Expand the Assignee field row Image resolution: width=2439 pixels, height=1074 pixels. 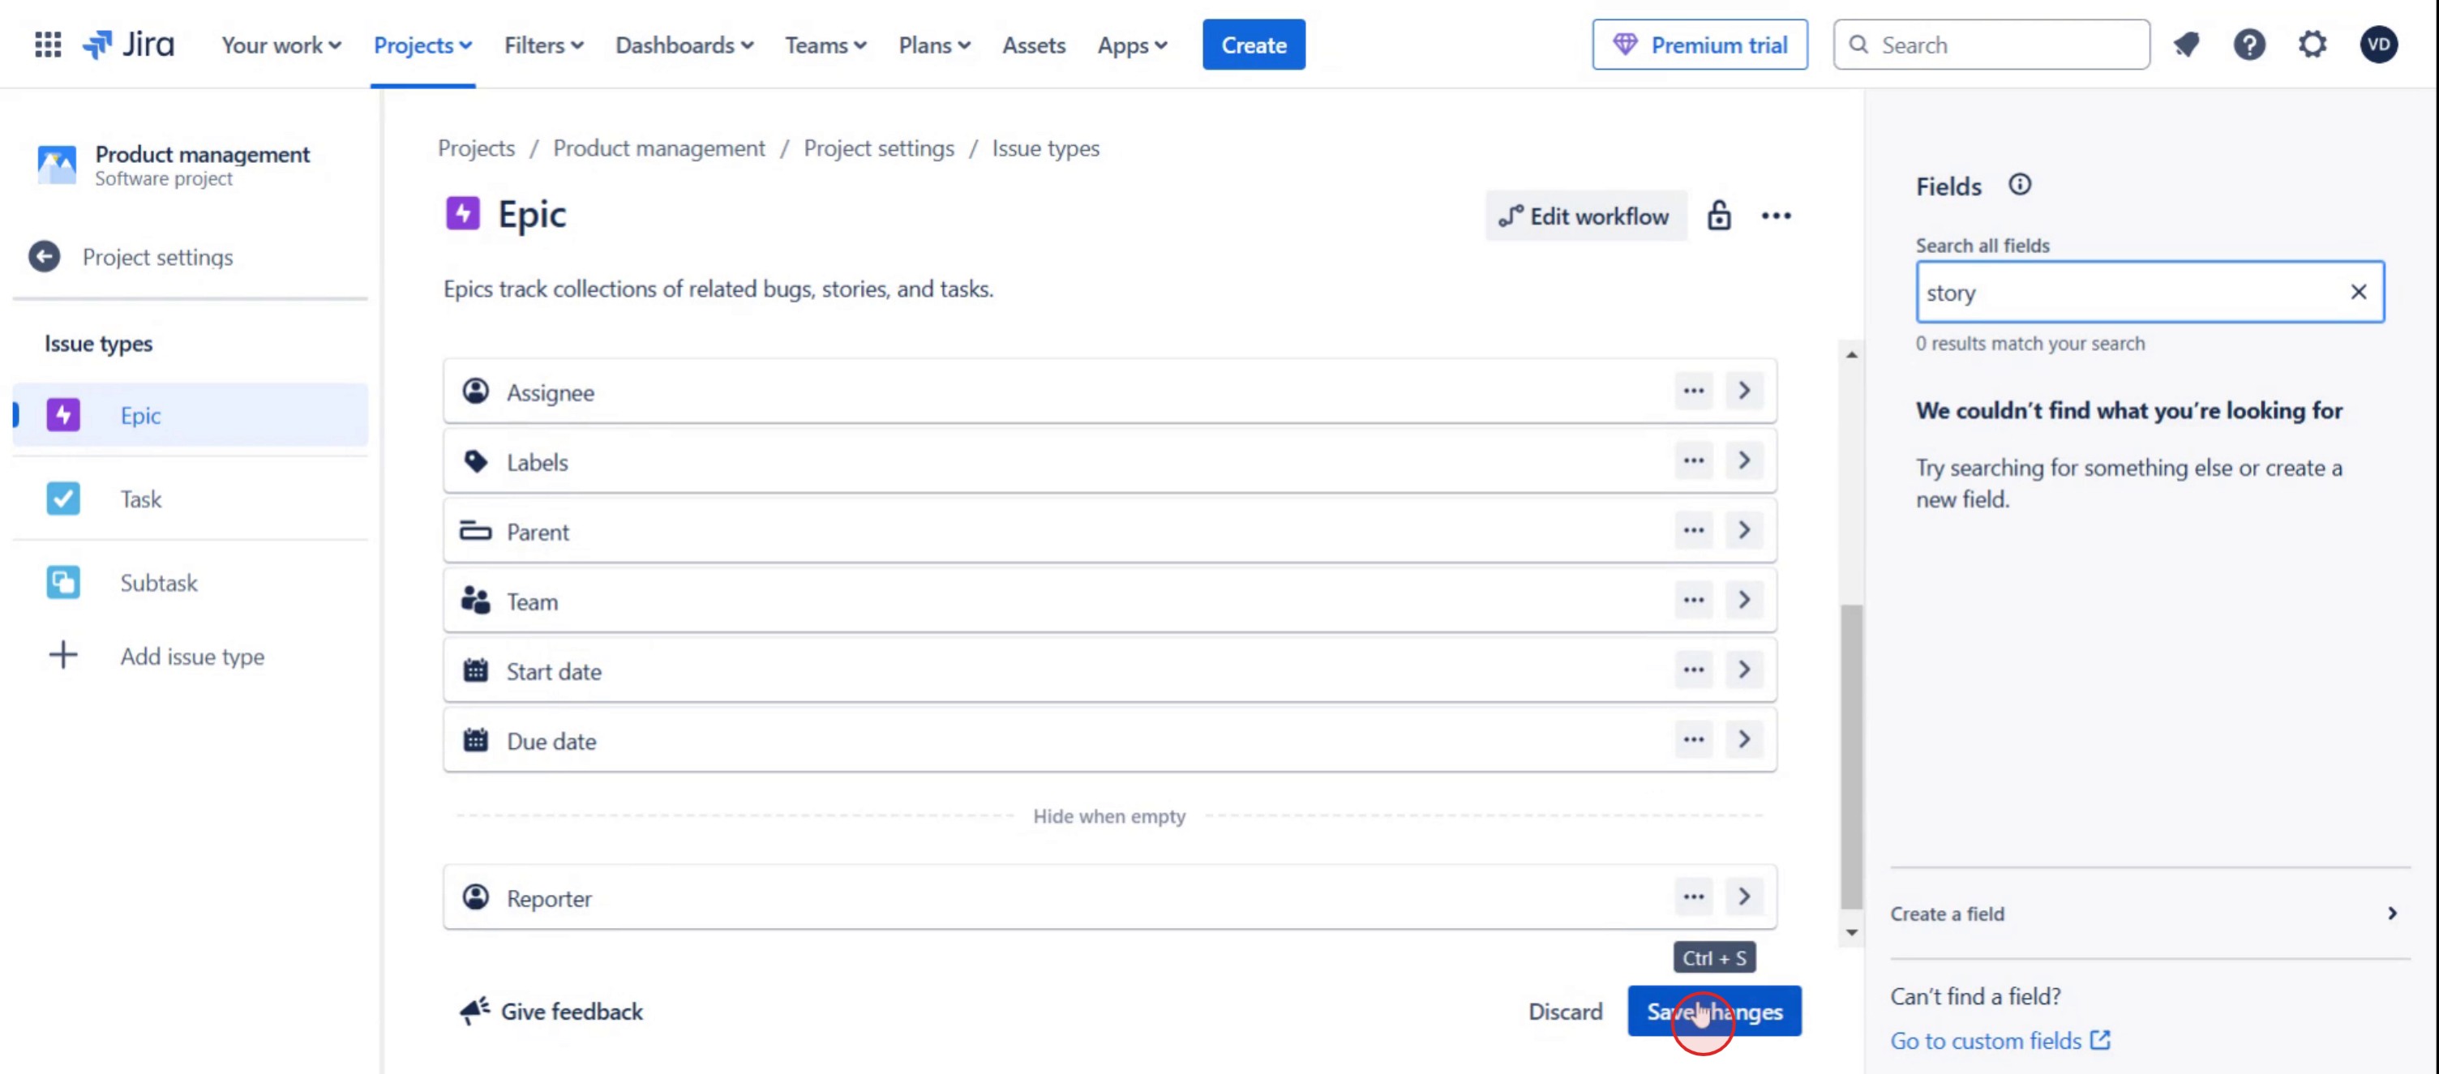point(1743,391)
